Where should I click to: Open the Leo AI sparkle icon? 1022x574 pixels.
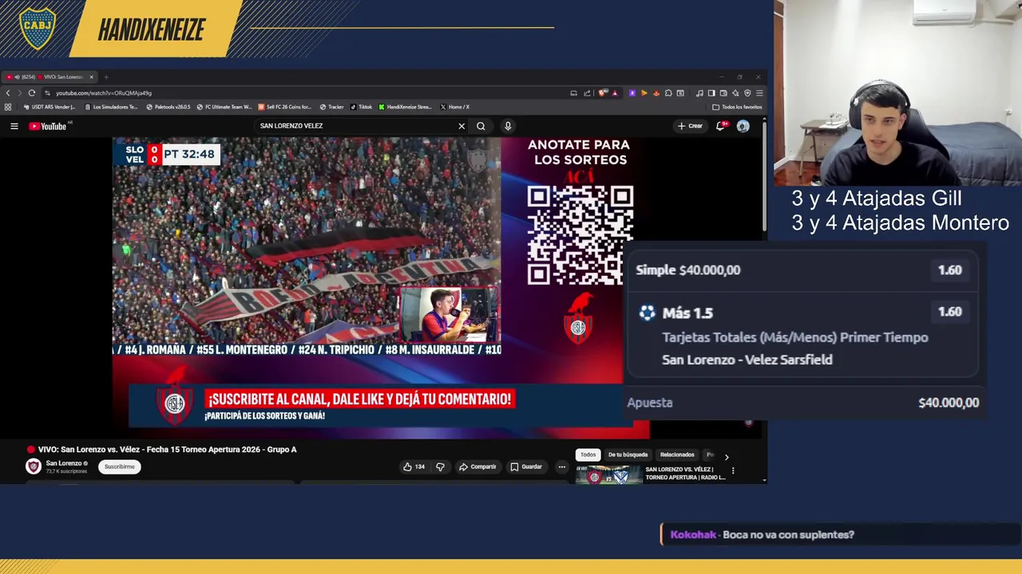tap(735, 93)
